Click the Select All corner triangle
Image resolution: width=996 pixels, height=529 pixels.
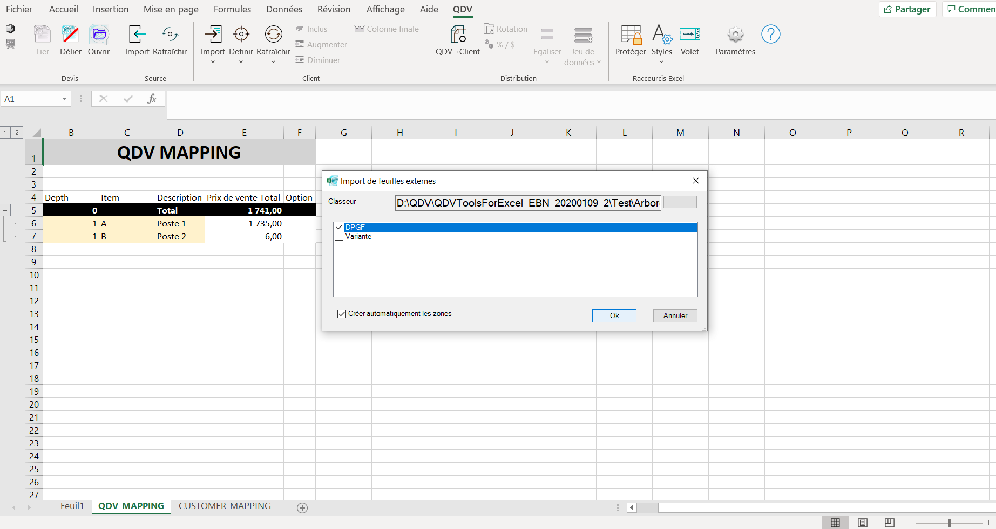[36, 133]
